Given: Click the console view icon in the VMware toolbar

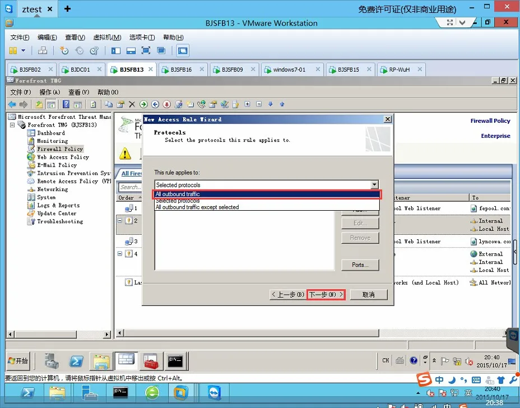Looking at the screenshot, I should [x=183, y=50].
